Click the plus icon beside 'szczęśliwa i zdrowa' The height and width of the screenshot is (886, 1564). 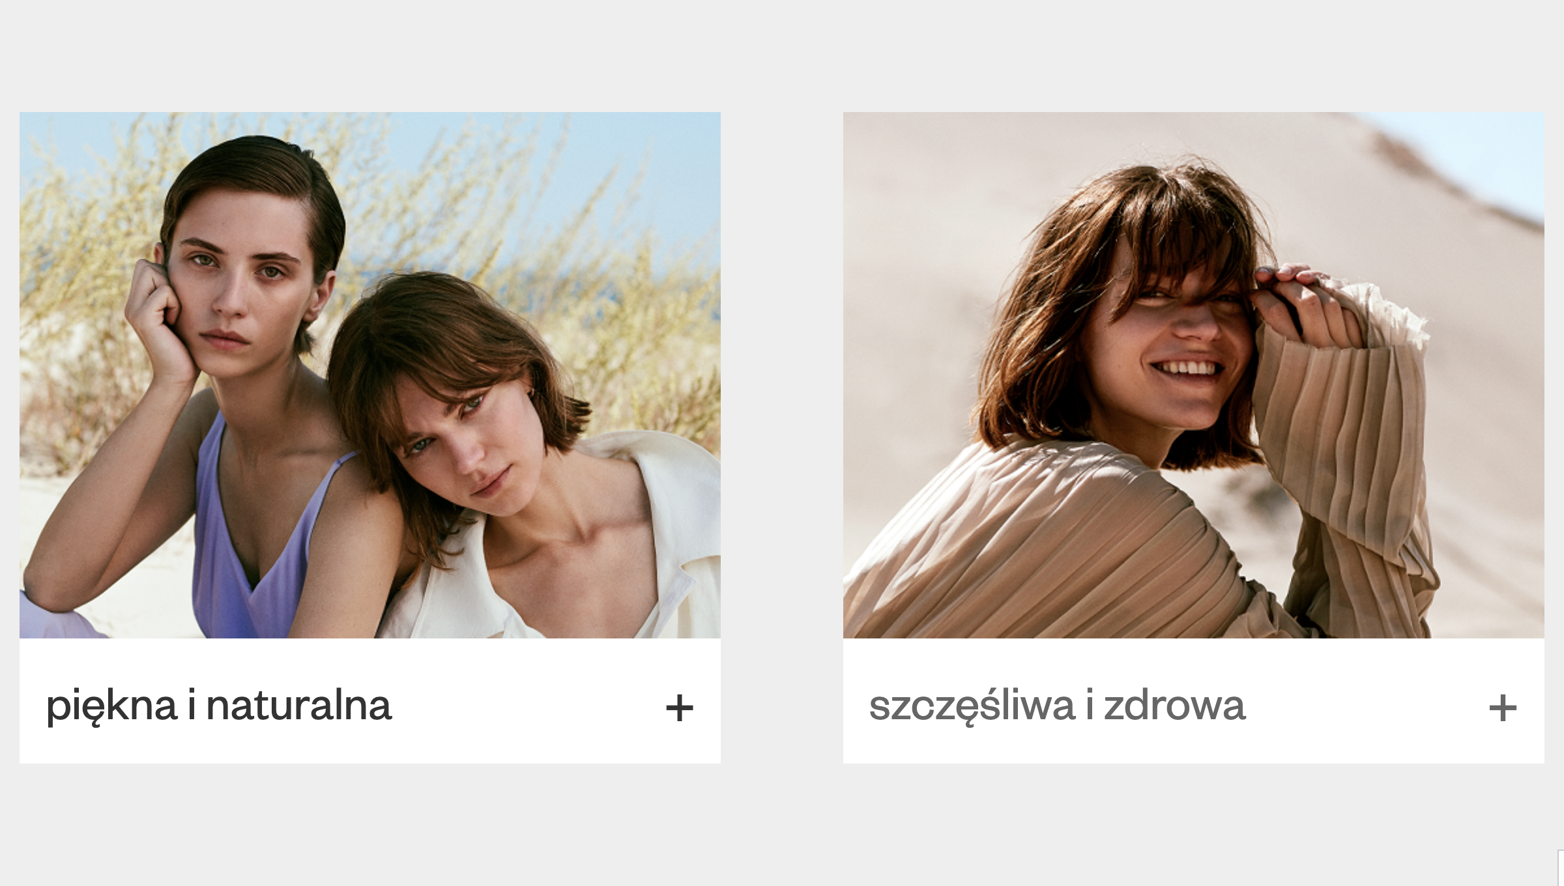(x=1503, y=708)
